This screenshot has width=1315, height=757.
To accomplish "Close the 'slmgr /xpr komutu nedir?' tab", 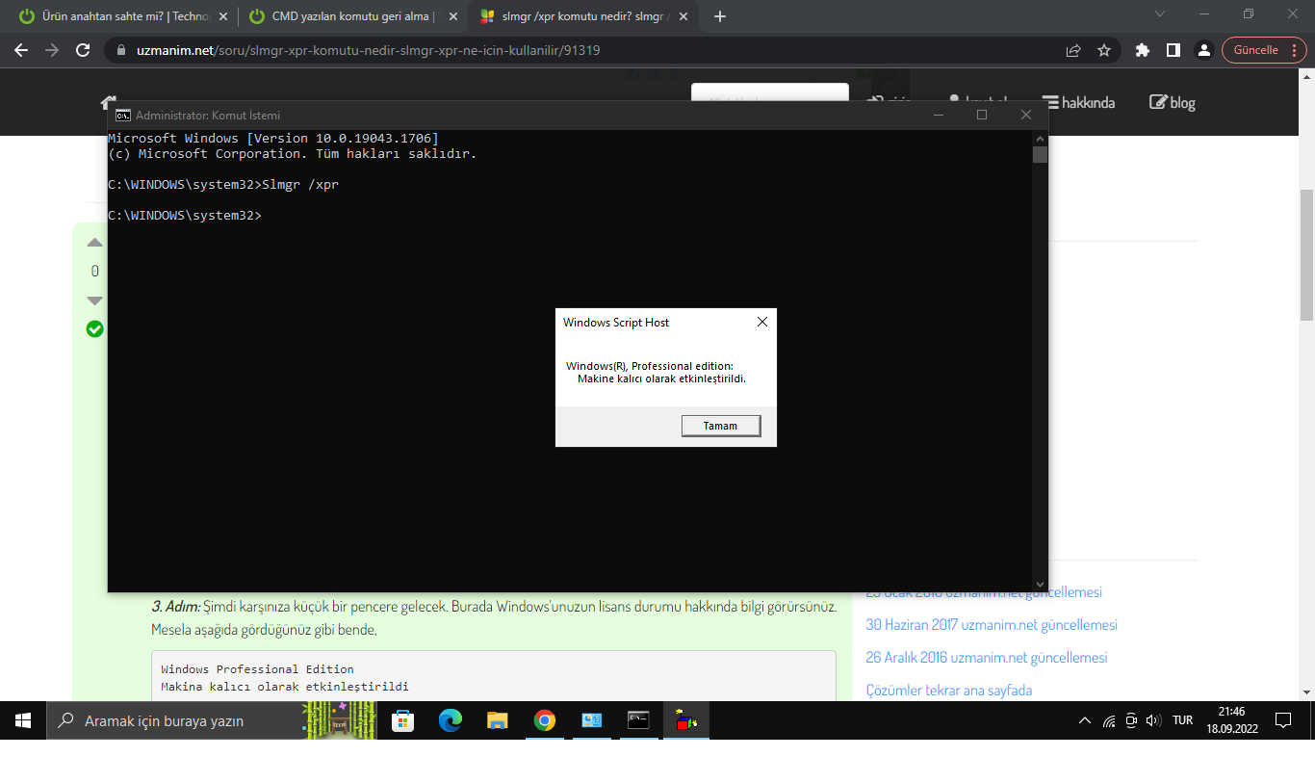I will pos(683,16).
